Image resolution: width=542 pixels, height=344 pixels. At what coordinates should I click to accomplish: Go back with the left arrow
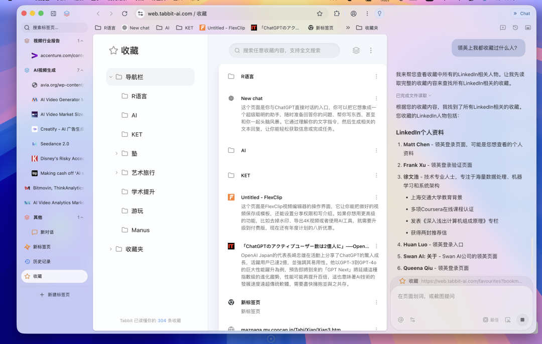[x=98, y=14]
